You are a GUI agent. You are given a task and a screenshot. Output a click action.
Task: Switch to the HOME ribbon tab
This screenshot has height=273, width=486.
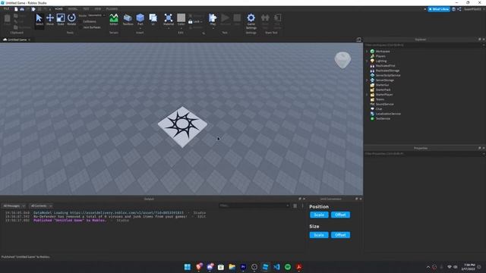pyautogui.click(x=58, y=9)
